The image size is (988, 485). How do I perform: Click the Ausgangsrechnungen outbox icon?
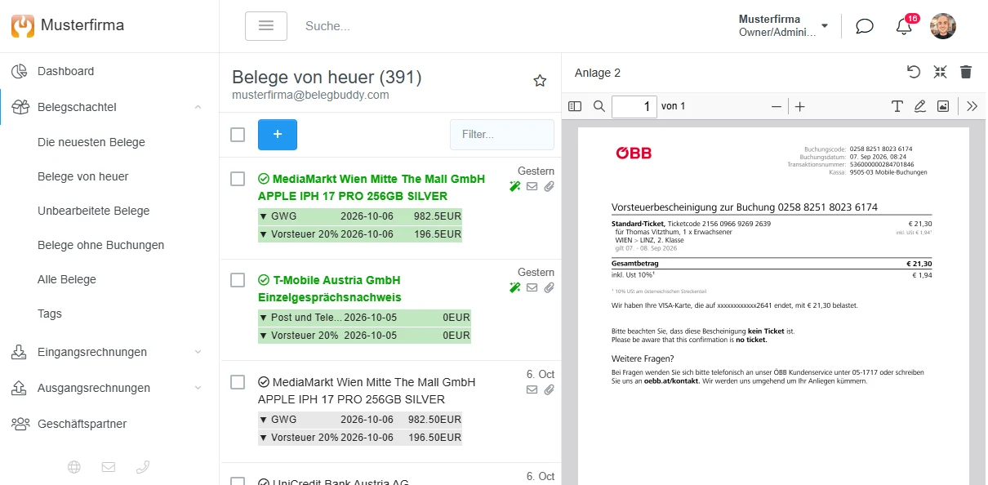20,388
